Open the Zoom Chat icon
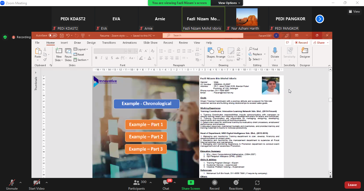This screenshot has width=364, height=191. pos(166,183)
